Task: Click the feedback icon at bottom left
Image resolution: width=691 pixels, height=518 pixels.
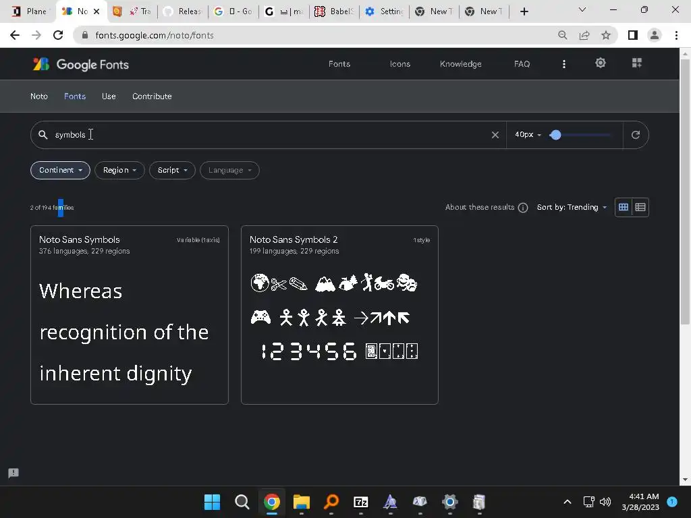Action: click(x=13, y=473)
